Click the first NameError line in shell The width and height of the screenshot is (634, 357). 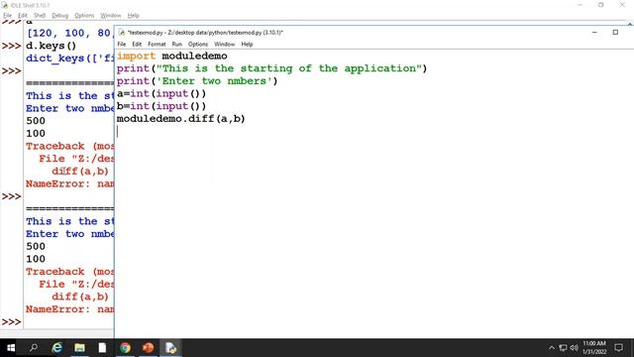(x=69, y=183)
